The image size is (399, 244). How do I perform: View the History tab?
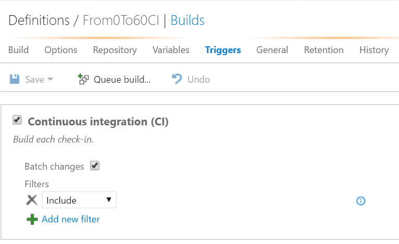coord(374,50)
